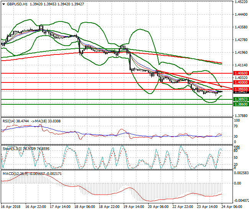Image resolution: width=249 pixels, height=211 pixels.
Task: Select the 1.44400 price axis value
Action: pyautogui.click(x=241, y=15)
